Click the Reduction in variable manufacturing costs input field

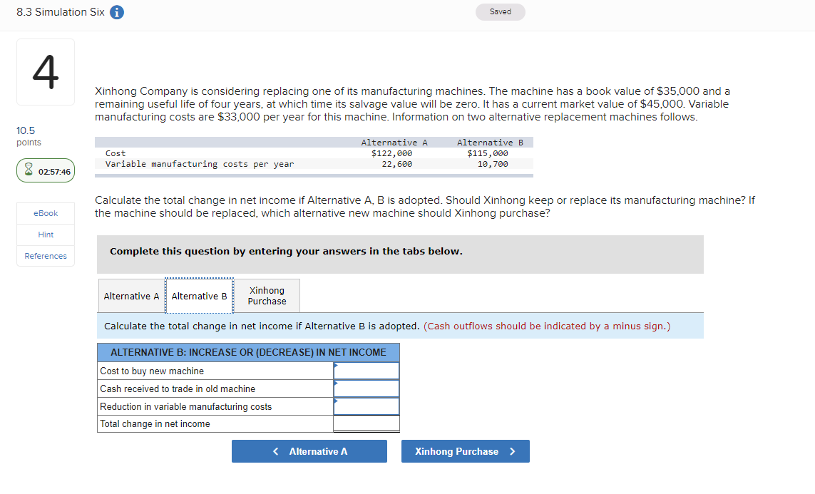tap(366, 406)
